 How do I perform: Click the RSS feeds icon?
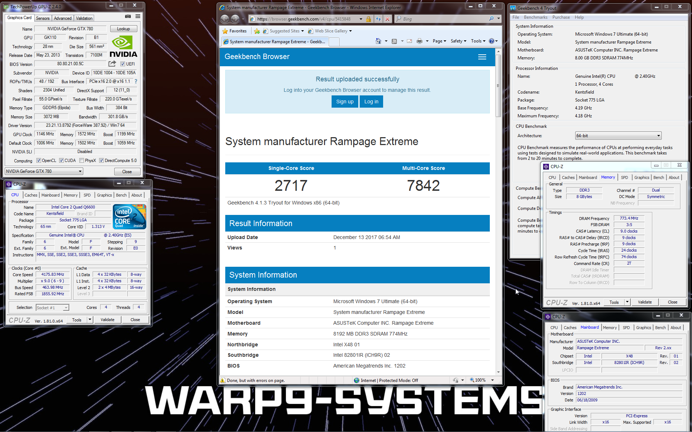(x=394, y=41)
